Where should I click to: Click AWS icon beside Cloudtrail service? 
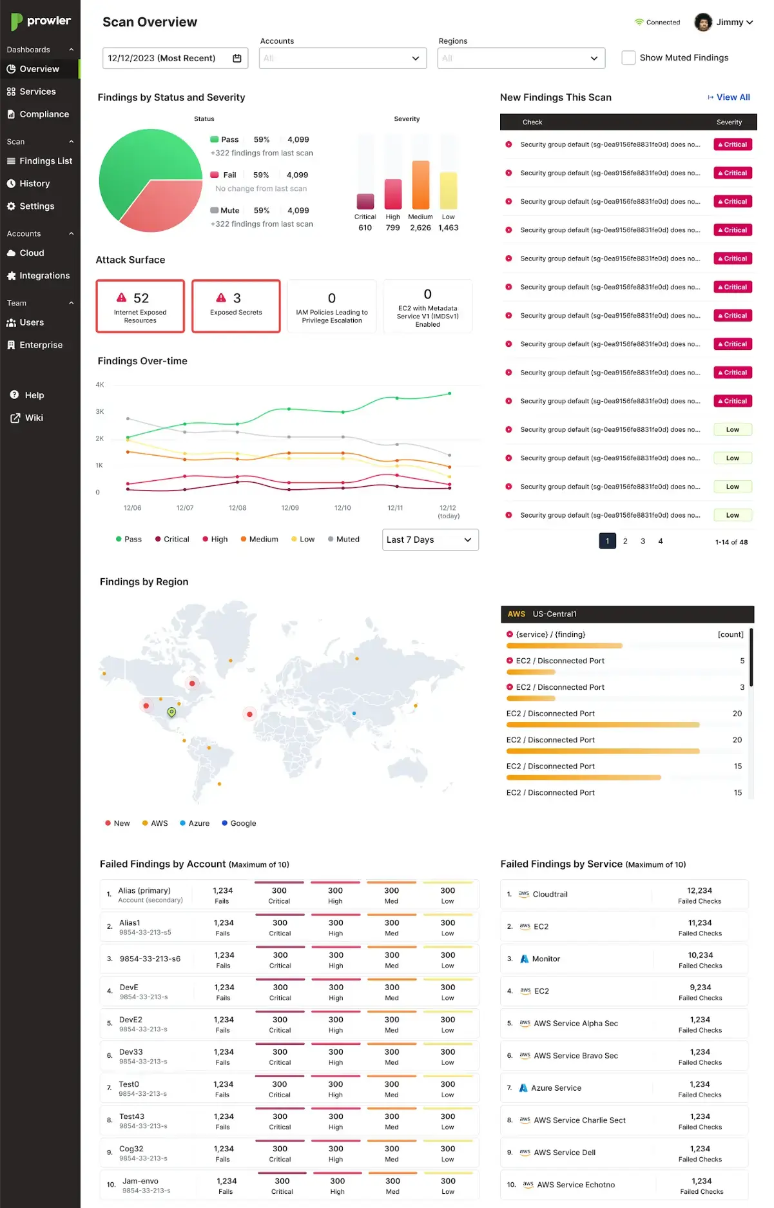click(524, 894)
